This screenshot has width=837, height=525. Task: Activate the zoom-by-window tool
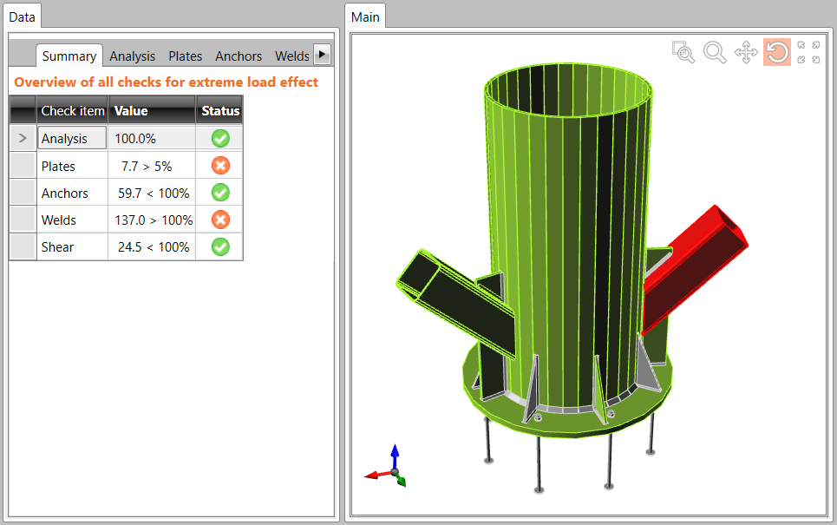pos(683,52)
